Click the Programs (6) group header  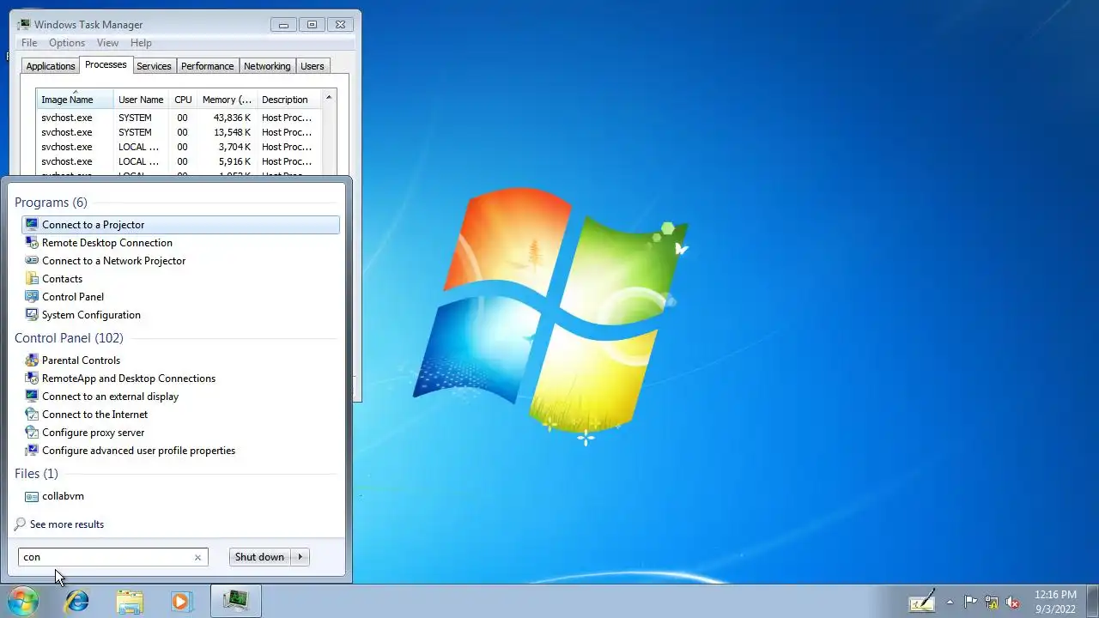pyautogui.click(x=51, y=203)
